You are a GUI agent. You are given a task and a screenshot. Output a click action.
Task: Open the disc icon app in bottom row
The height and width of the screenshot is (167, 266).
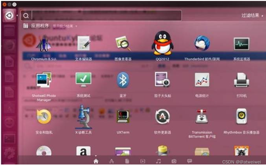tap(44, 151)
